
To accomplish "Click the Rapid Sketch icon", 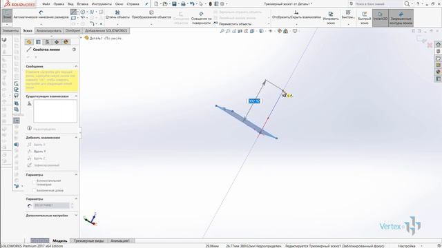I will [x=365, y=14].
